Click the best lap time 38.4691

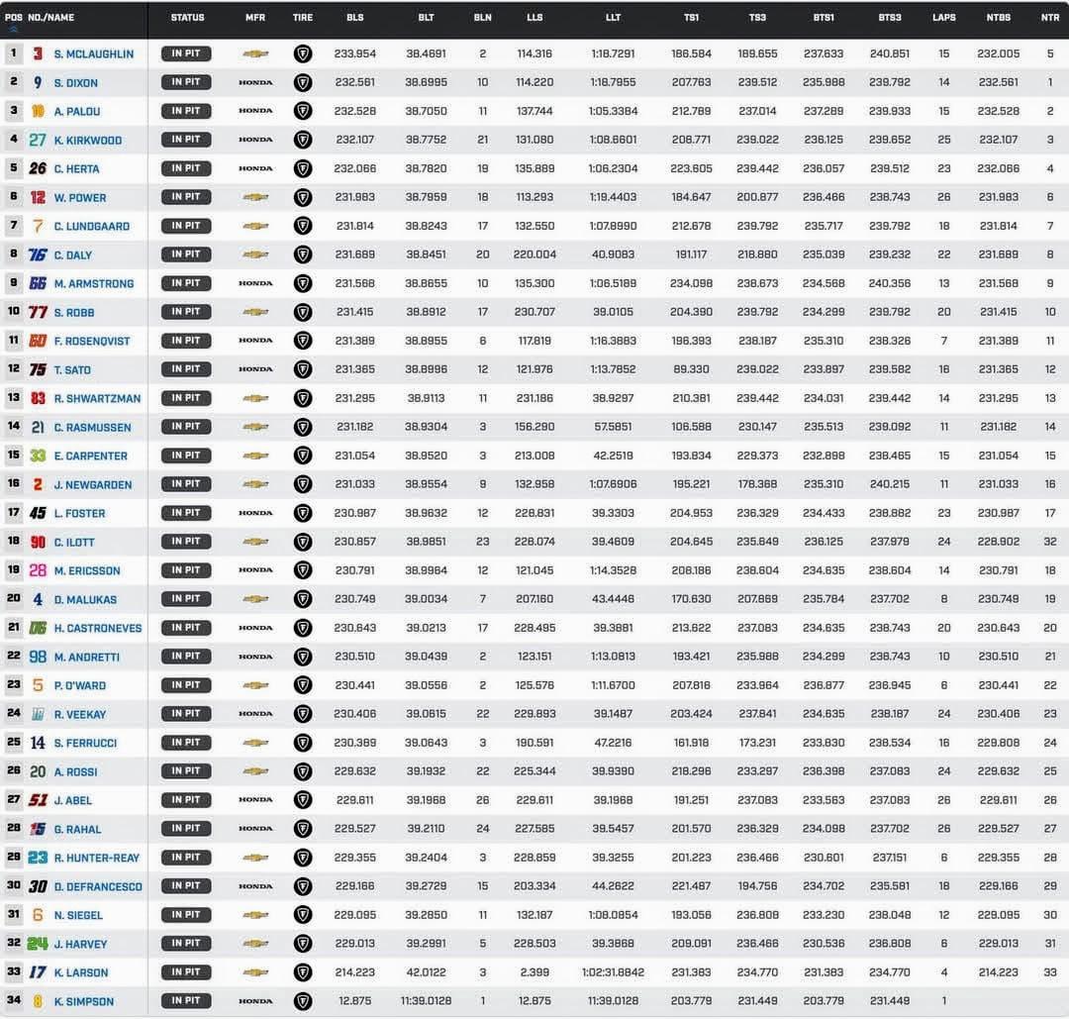pos(426,53)
